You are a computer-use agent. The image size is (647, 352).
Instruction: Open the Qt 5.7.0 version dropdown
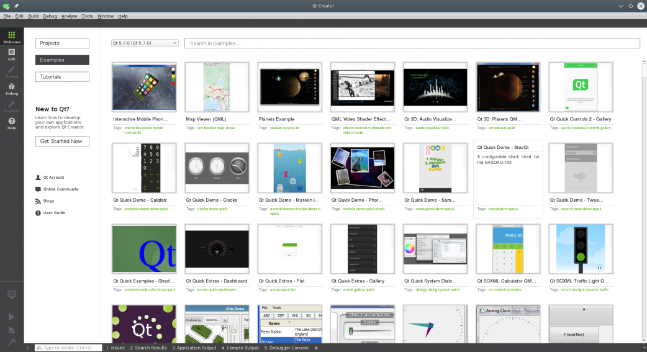[x=145, y=43]
